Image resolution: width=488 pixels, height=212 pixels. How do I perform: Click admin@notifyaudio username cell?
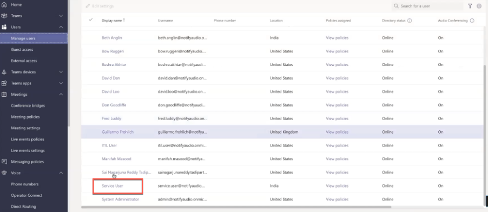pyautogui.click(x=182, y=199)
